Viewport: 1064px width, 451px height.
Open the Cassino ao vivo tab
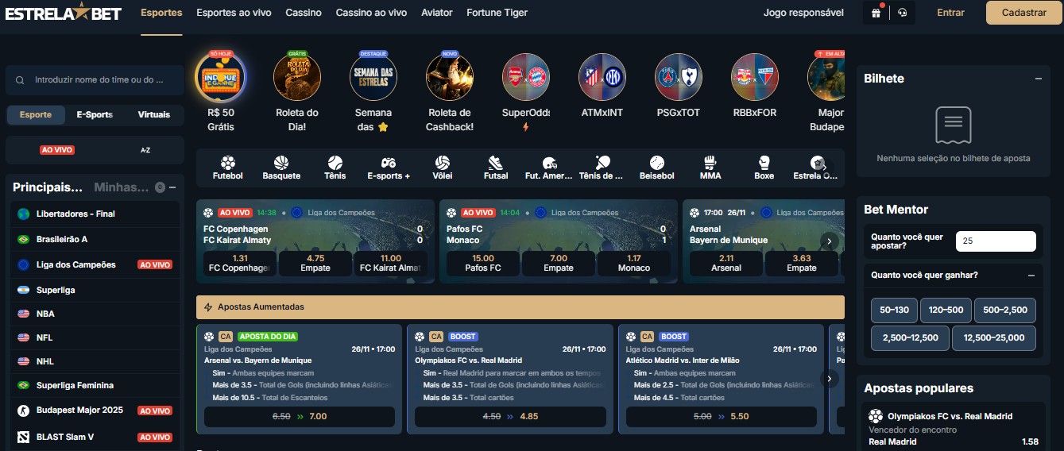pos(371,13)
